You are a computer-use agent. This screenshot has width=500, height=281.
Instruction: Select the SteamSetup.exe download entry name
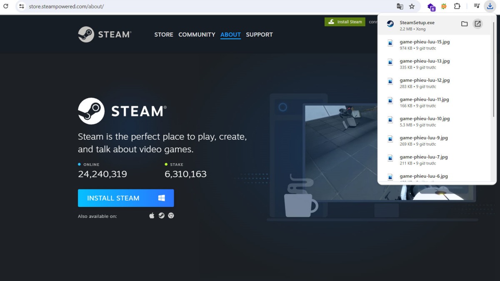pyautogui.click(x=417, y=22)
